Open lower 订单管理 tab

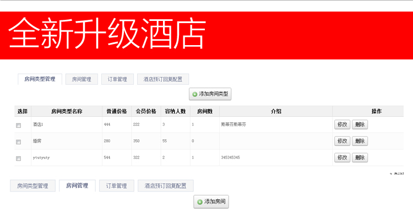point(116,186)
